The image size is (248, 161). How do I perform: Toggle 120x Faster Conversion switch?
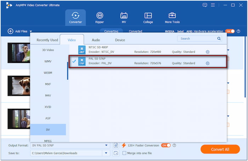pos(166,145)
